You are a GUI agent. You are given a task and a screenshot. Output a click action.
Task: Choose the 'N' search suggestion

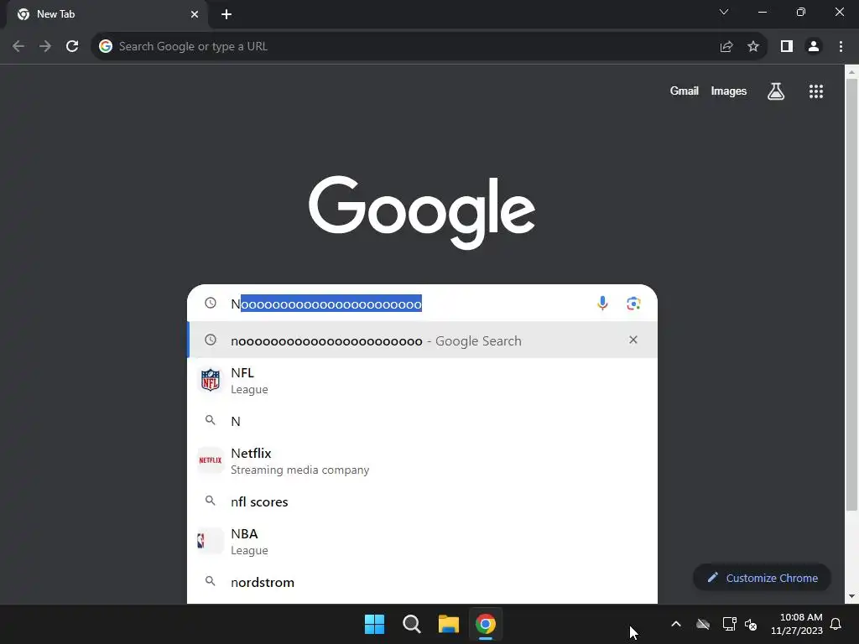[x=423, y=421]
